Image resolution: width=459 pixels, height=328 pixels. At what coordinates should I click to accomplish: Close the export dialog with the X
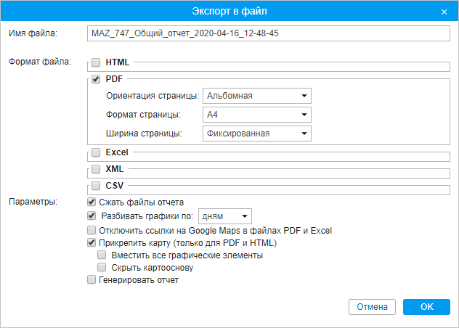[444, 12]
